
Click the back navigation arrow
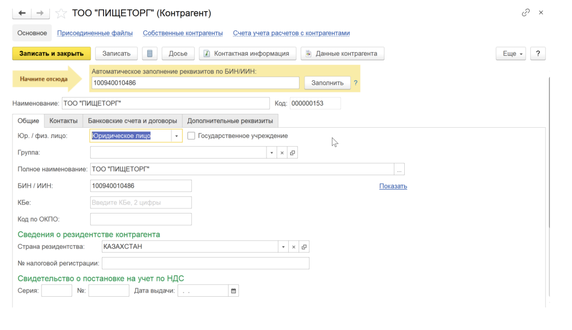click(x=23, y=13)
